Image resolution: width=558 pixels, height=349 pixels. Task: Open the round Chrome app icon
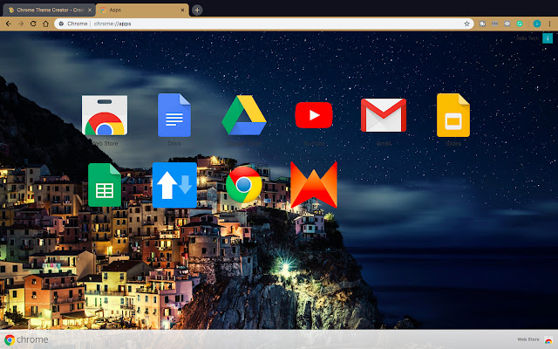click(x=244, y=185)
